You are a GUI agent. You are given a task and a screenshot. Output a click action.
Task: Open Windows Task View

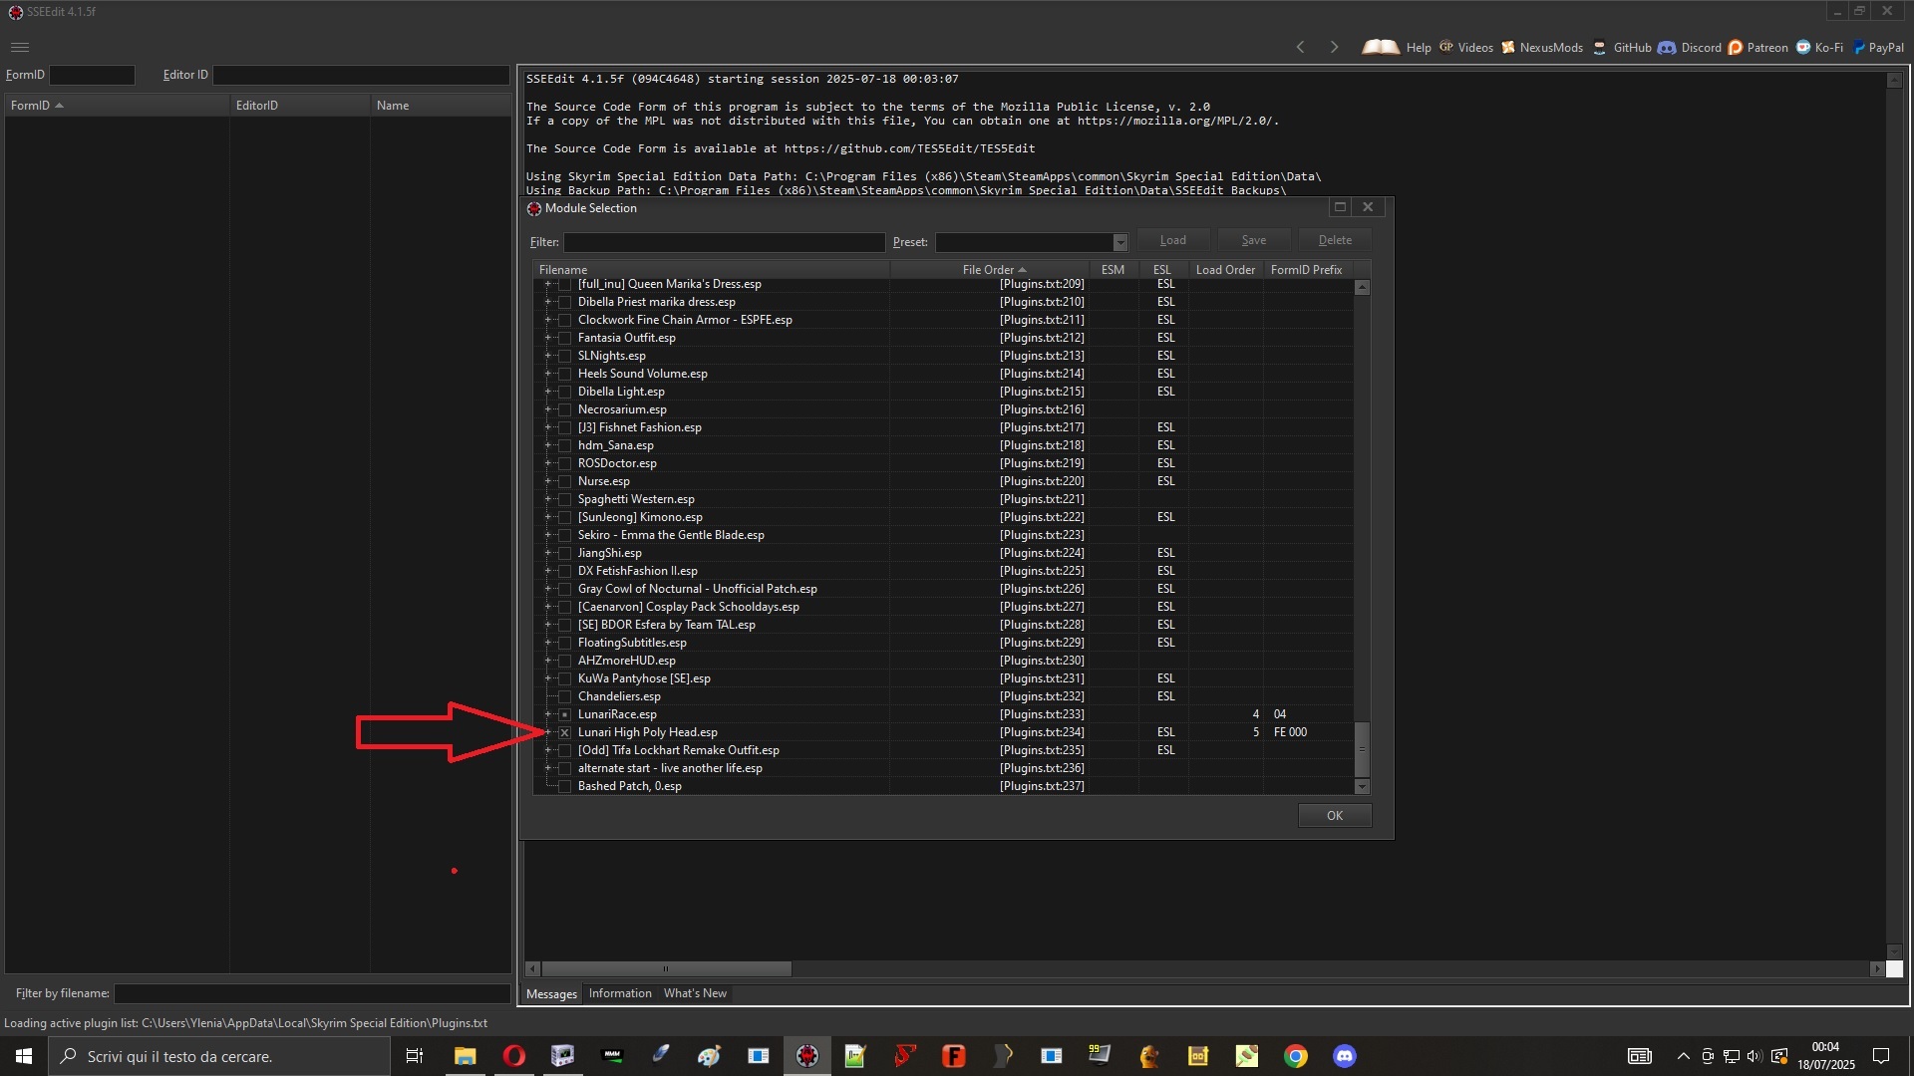click(x=415, y=1056)
